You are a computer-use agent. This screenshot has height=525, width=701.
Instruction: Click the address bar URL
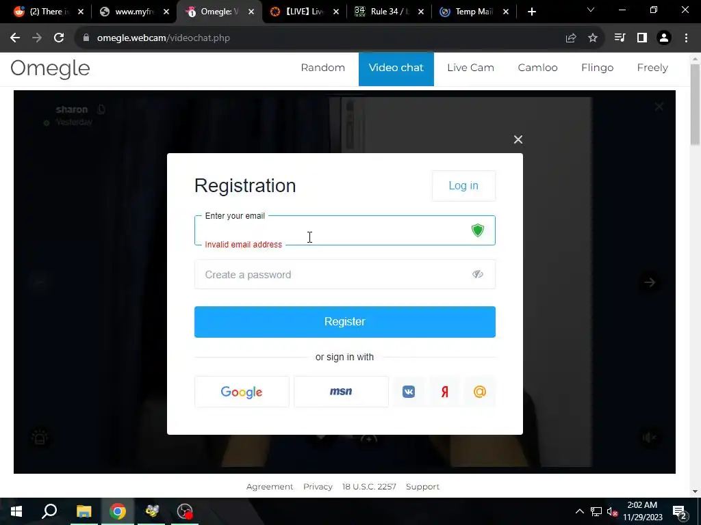click(164, 38)
